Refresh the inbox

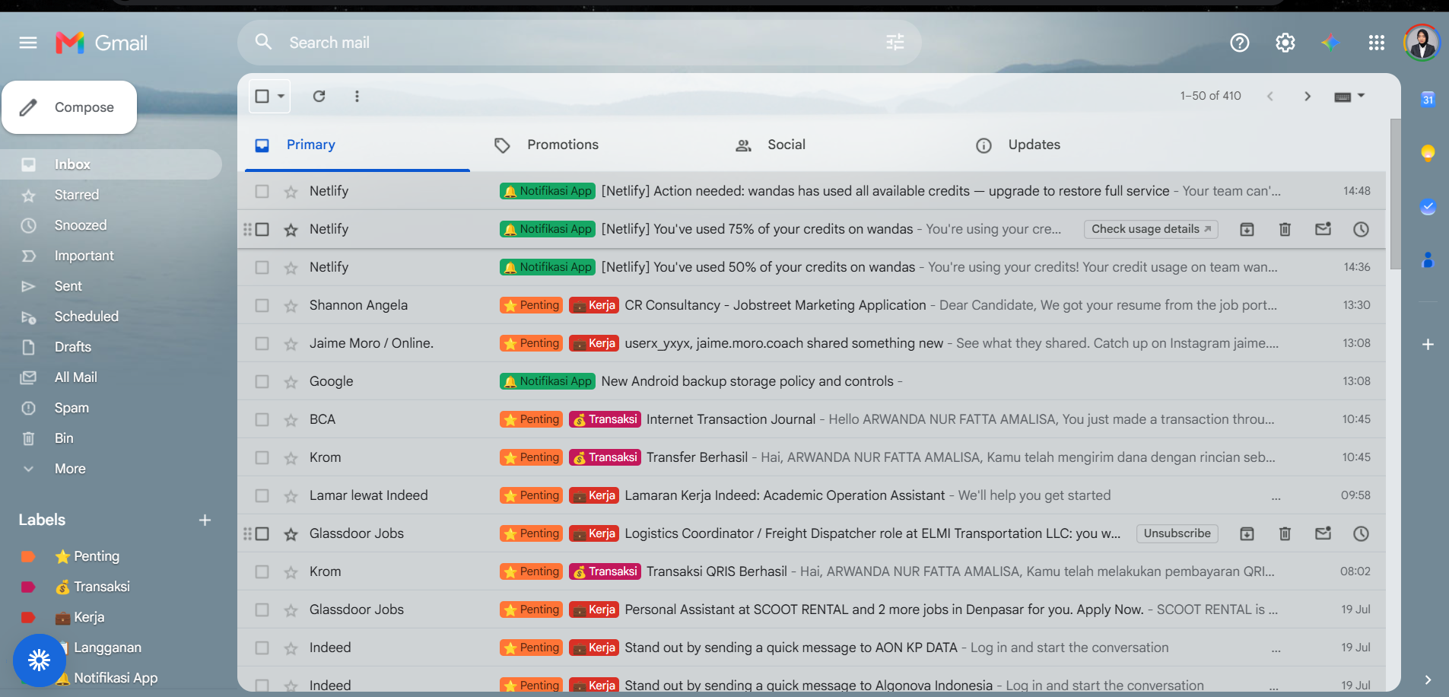pyautogui.click(x=319, y=96)
